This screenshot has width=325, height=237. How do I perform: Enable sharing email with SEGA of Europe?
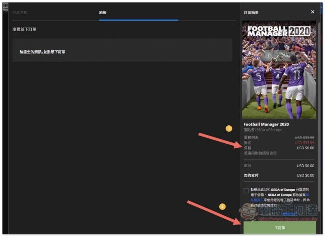coord(246,191)
